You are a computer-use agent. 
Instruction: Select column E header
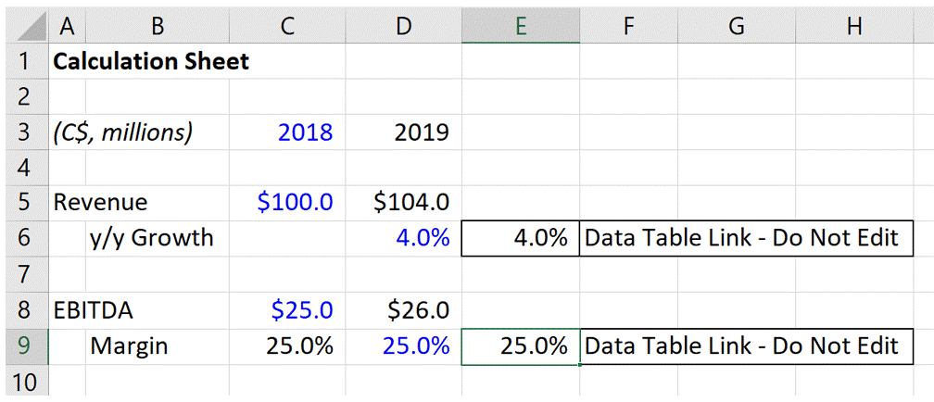pos(521,27)
